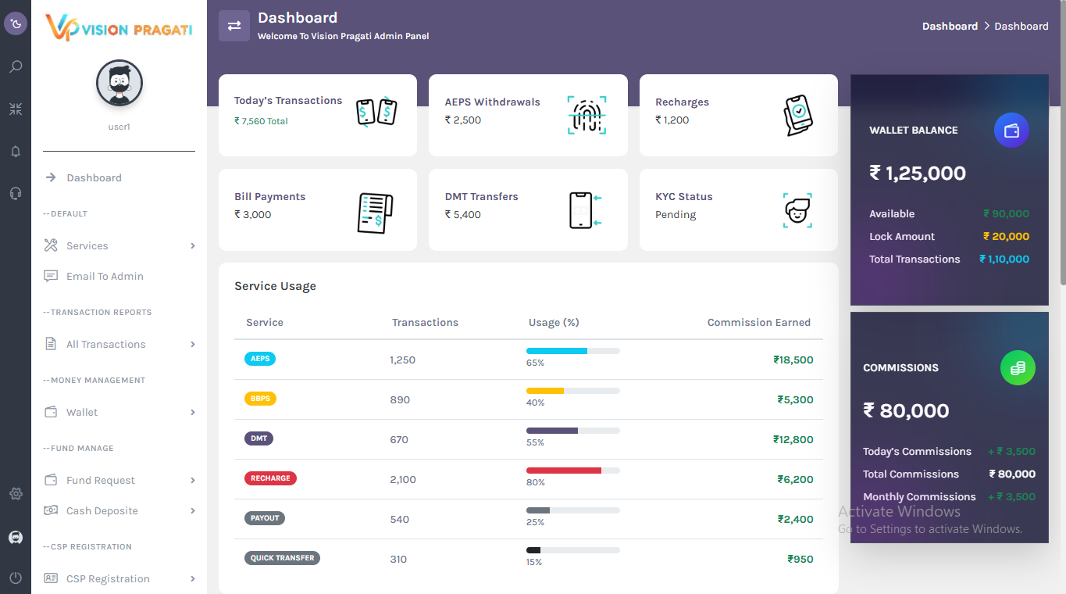The width and height of the screenshot is (1066, 594).
Task: Click the green coins icon in Commissions card
Action: coord(1018,367)
